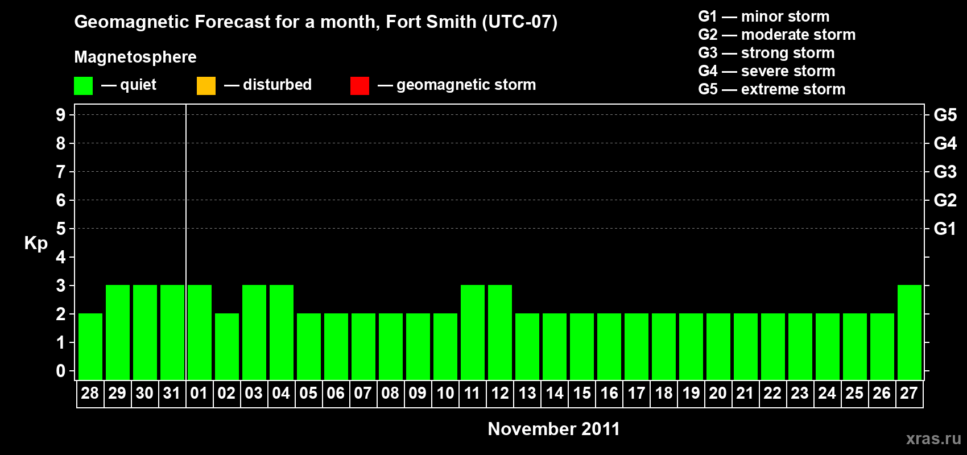Screen dimensions: 967x455
Task: Click the bar for day 12
Action: (500, 332)
